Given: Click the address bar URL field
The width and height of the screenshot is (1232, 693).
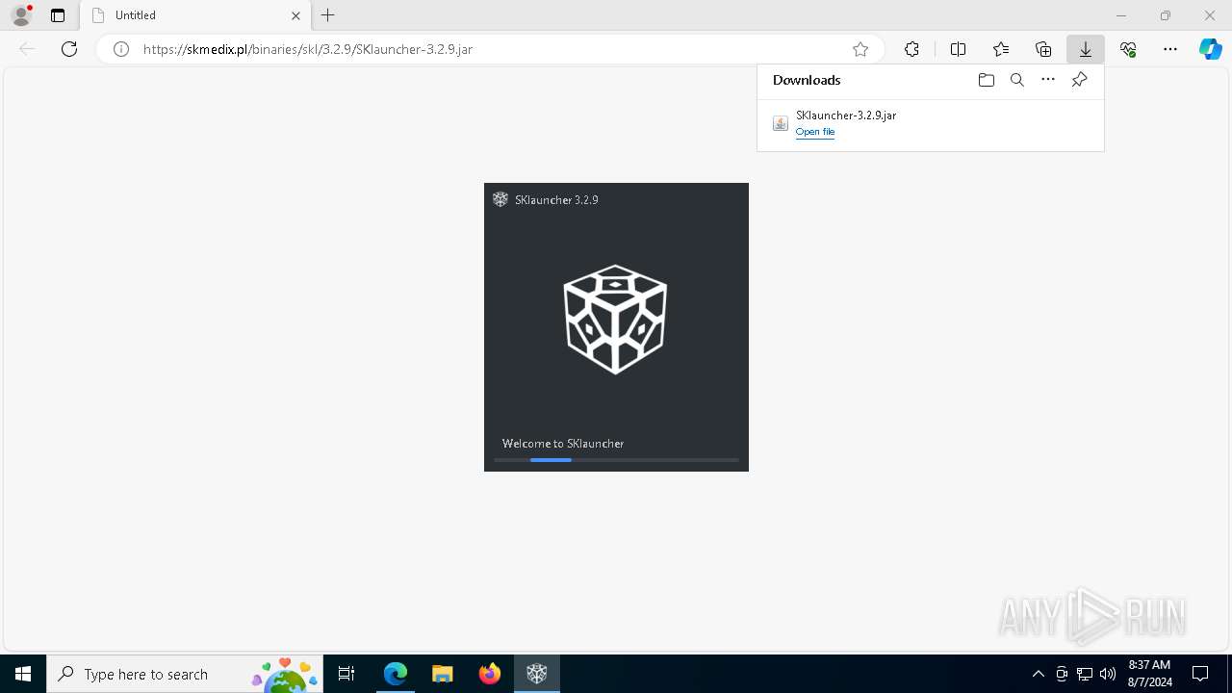Looking at the screenshot, I should point(491,49).
